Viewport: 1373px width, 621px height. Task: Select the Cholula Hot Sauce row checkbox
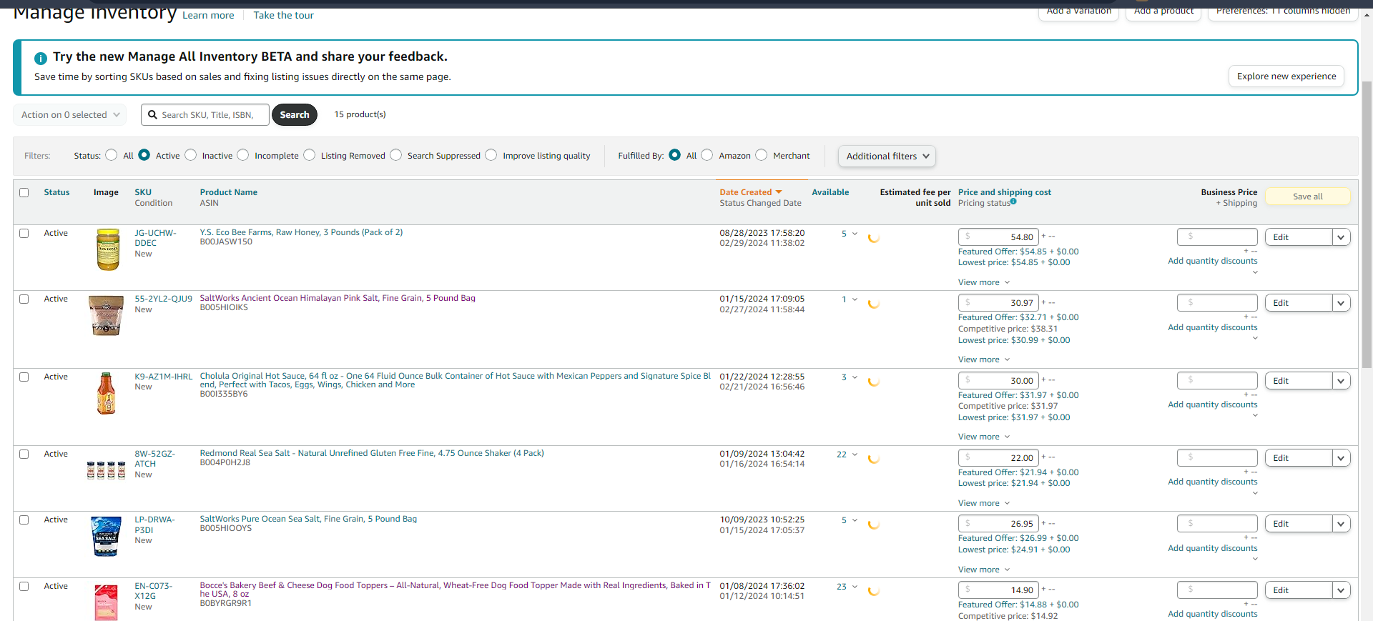[24, 377]
